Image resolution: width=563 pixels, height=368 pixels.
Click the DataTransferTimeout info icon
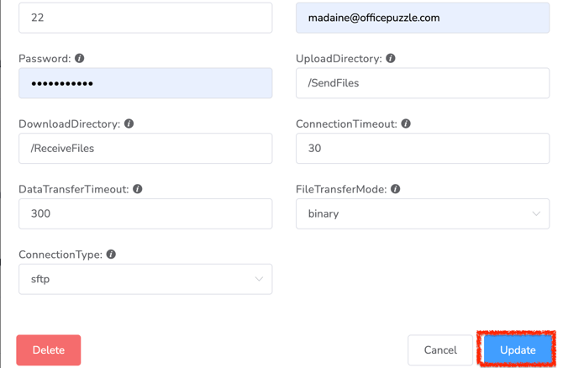pyautogui.click(x=138, y=189)
